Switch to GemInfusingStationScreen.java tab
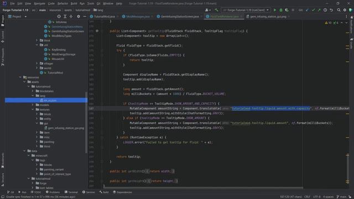 point(178,17)
